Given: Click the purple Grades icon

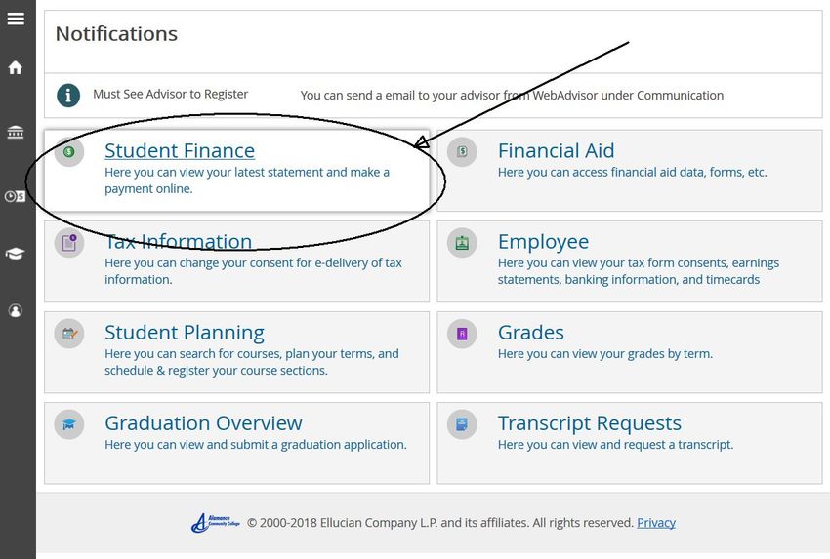Looking at the screenshot, I should coord(462,334).
